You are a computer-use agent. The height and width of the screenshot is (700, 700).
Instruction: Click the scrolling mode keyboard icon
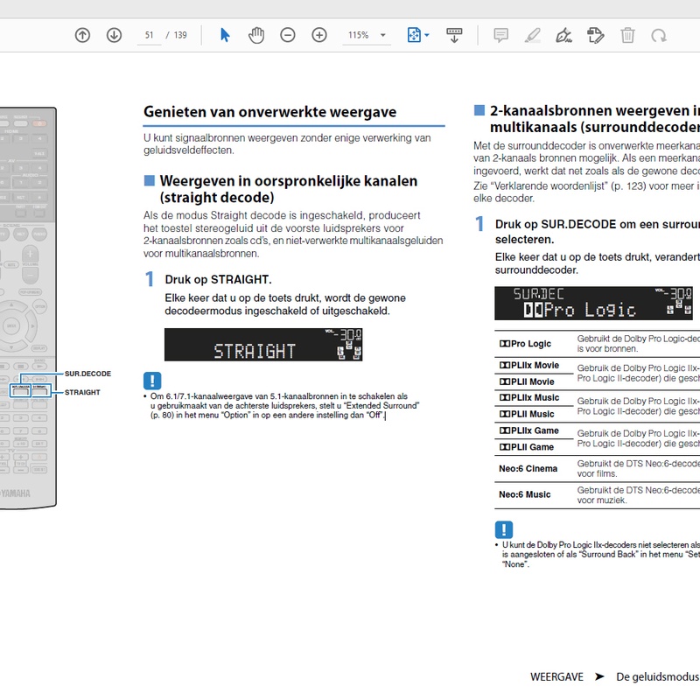(x=454, y=35)
